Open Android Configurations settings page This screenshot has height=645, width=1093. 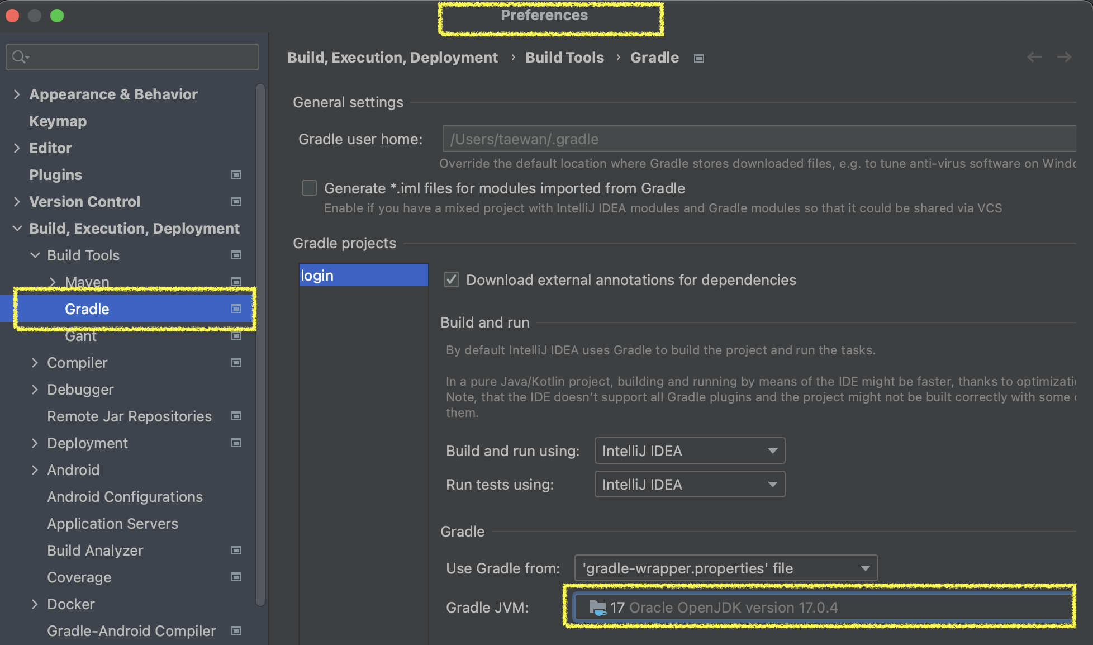(125, 497)
